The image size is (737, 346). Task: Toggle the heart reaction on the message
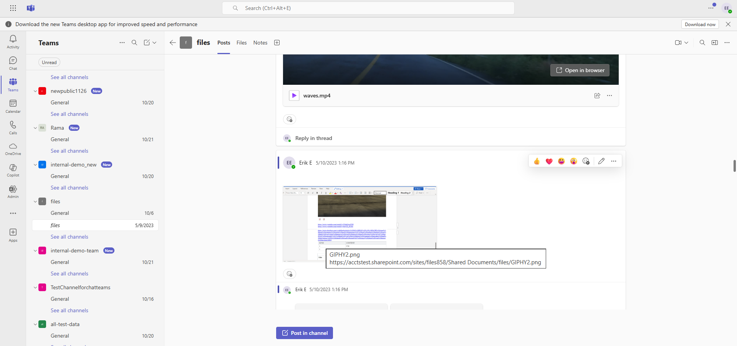click(549, 161)
